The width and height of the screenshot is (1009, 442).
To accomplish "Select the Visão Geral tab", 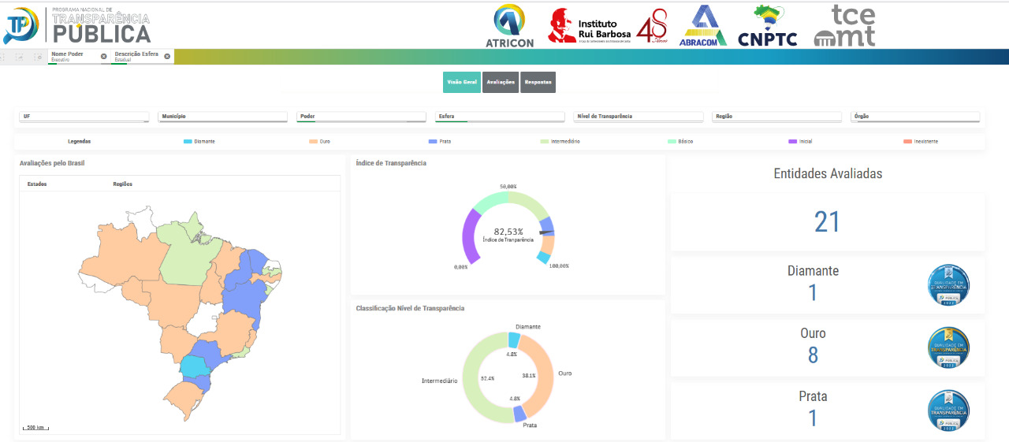I will [x=461, y=82].
